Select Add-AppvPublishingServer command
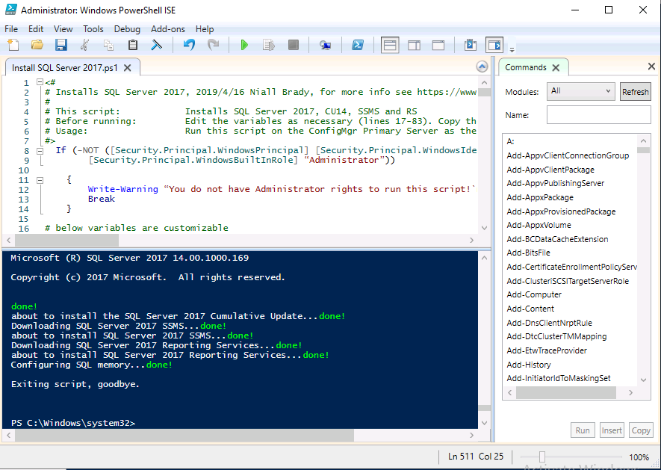 coord(555,184)
